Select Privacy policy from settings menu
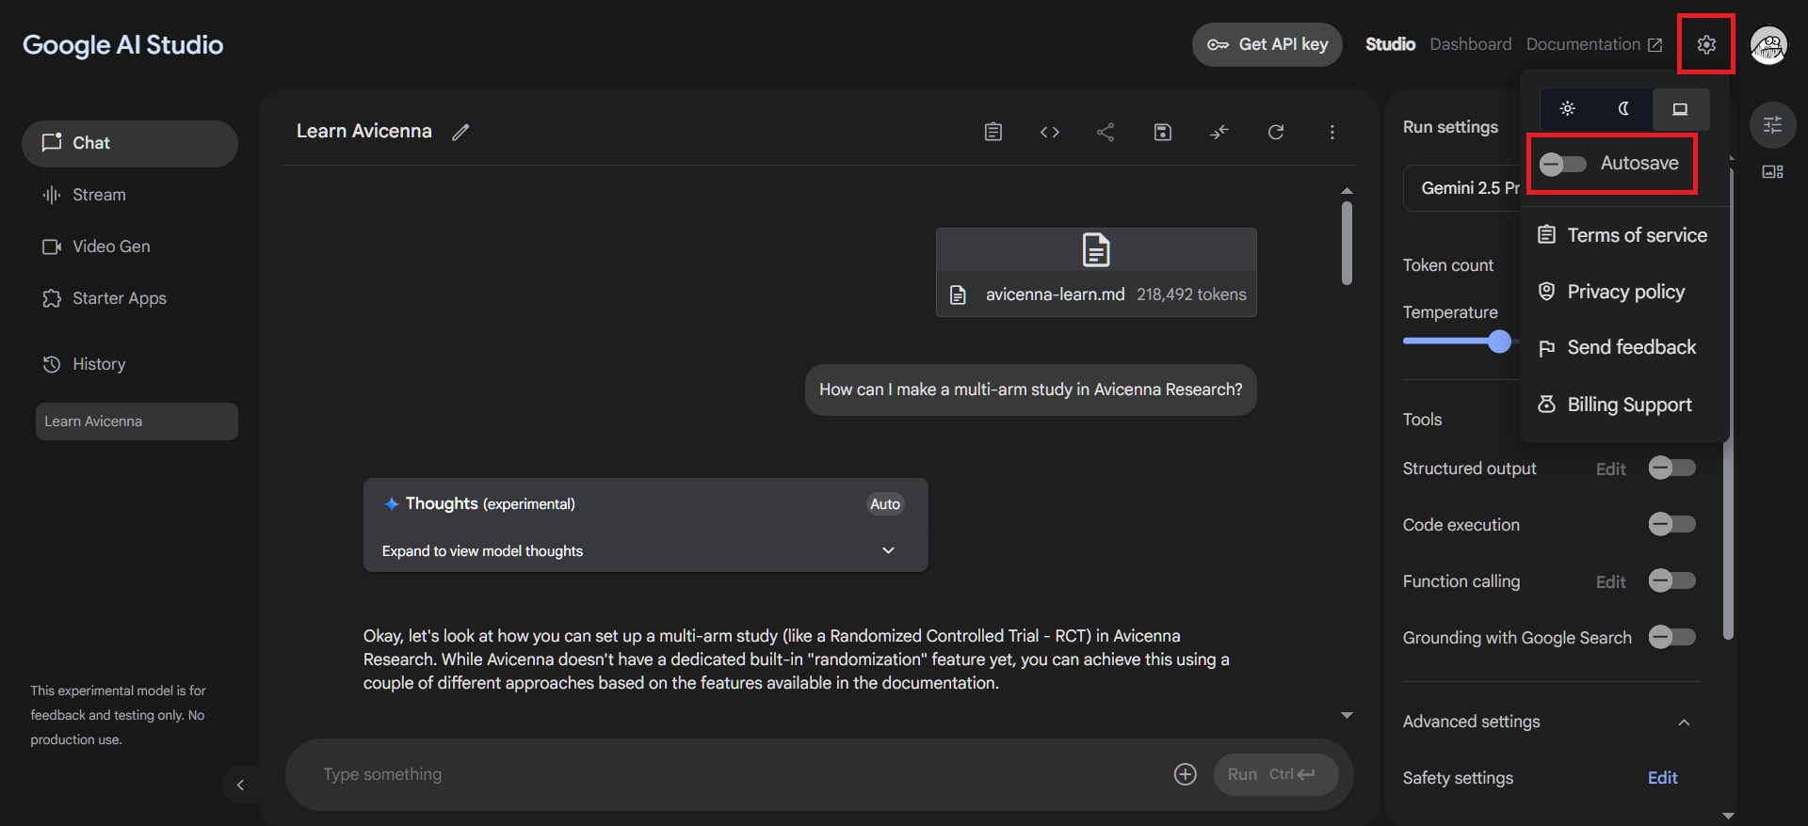The image size is (1808, 826). click(1625, 292)
